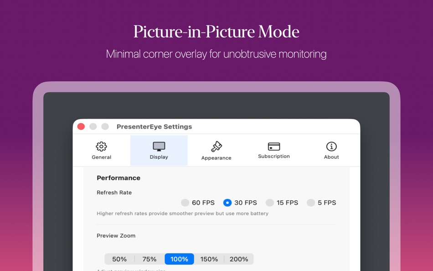Set Preview Zoom to 75%
The height and width of the screenshot is (271, 433).
(149, 259)
